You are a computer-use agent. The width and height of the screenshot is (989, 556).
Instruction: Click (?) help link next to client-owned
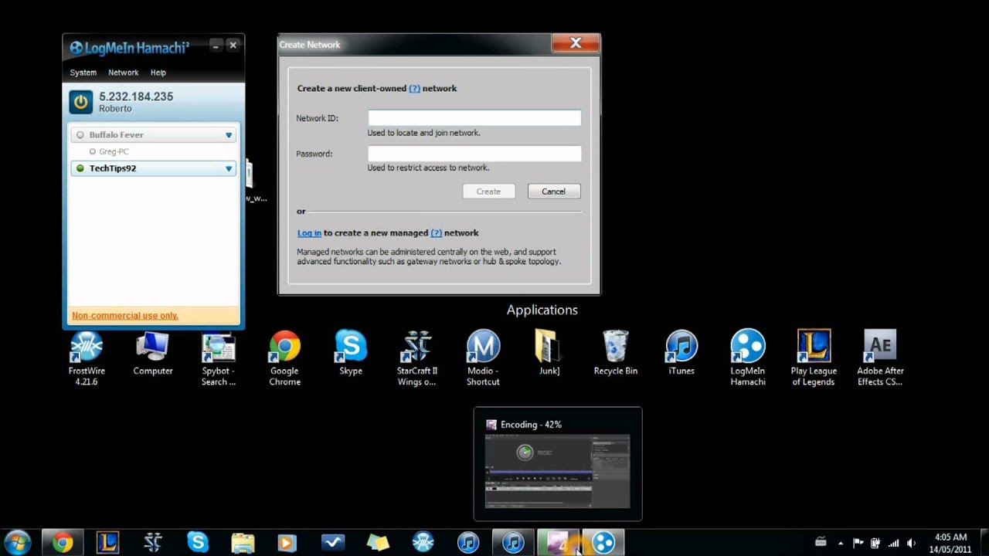click(x=414, y=89)
